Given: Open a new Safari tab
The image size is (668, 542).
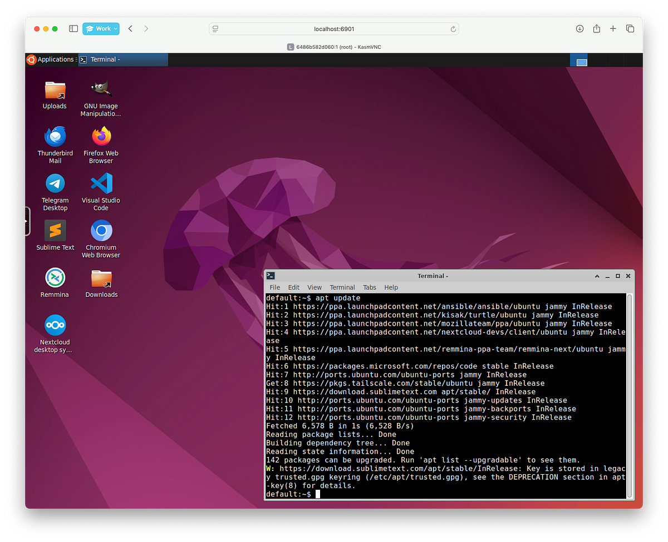Looking at the screenshot, I should tap(613, 28).
